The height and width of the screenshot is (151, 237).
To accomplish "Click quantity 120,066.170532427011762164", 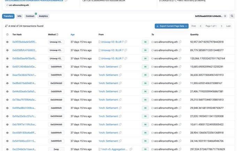I will (x=207, y=58).
